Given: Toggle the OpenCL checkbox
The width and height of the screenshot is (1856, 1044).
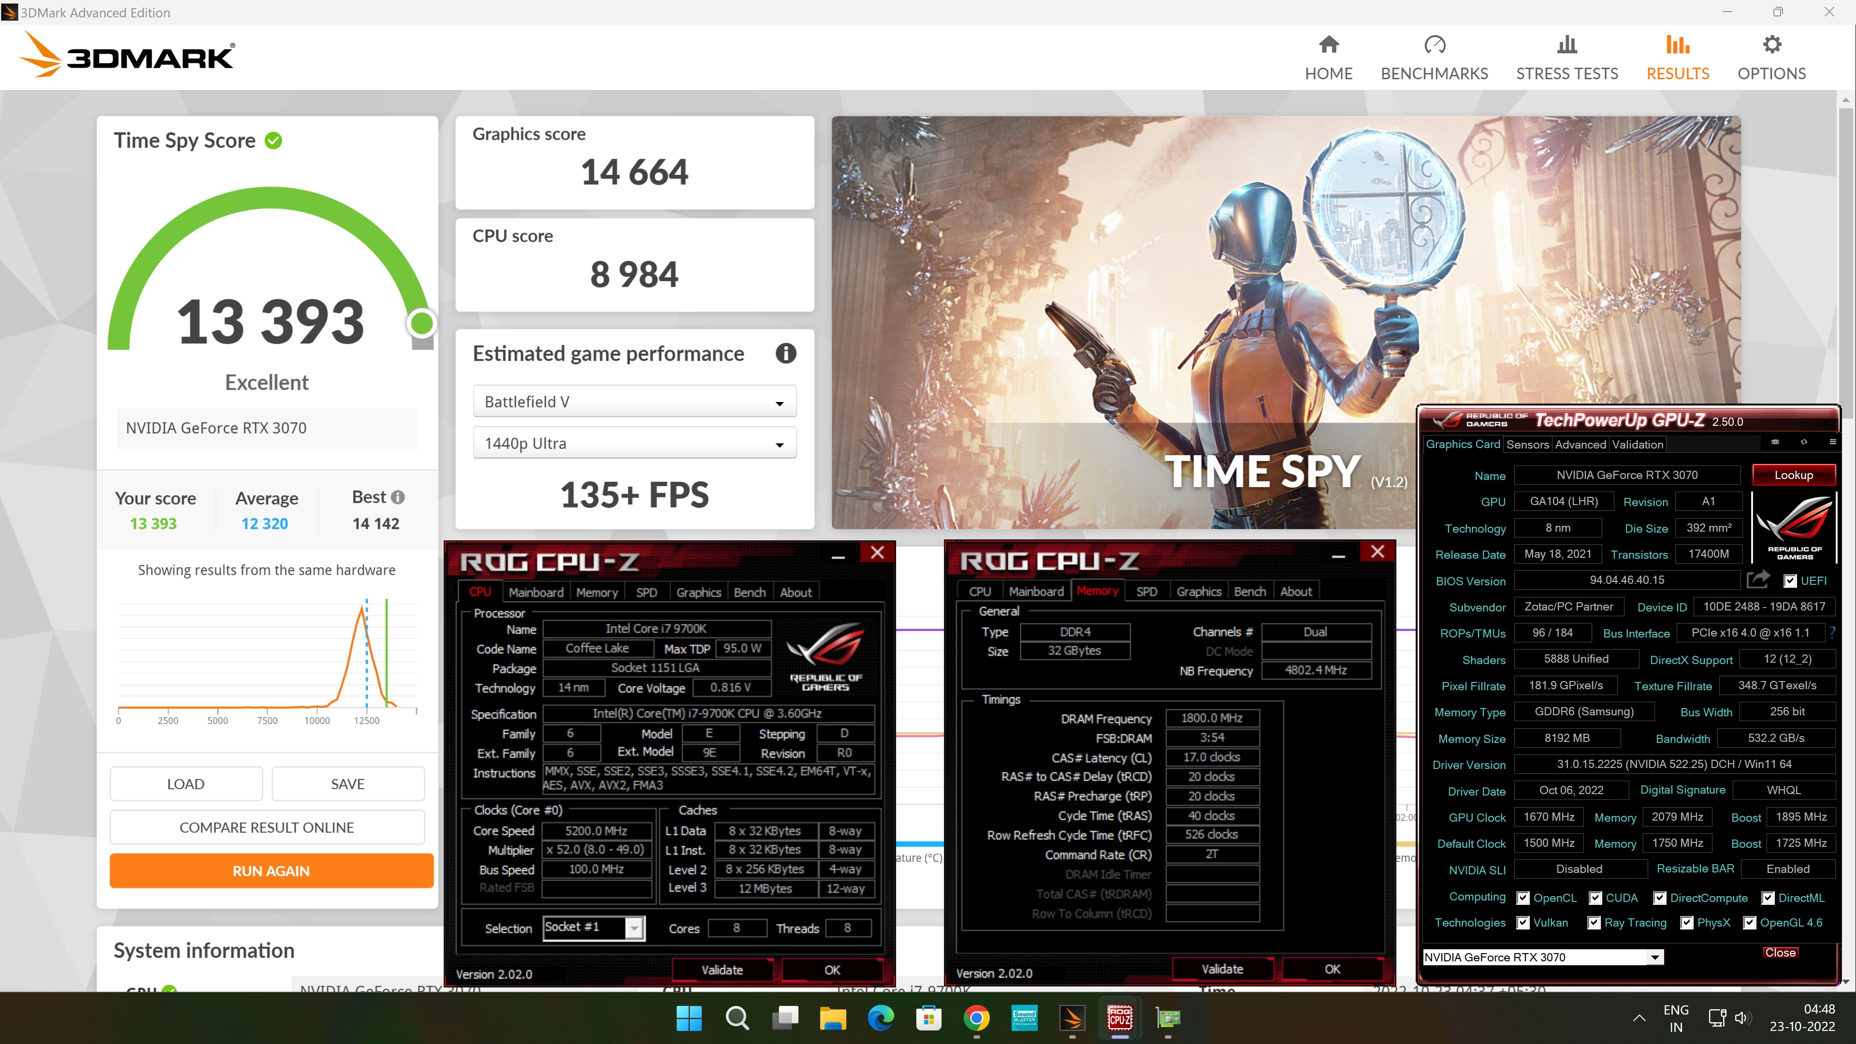Looking at the screenshot, I should click(x=1522, y=898).
